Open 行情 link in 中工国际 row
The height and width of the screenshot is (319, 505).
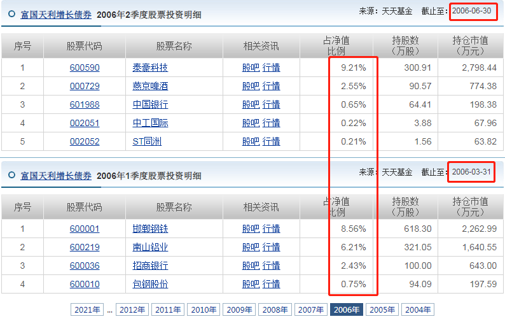coord(271,123)
